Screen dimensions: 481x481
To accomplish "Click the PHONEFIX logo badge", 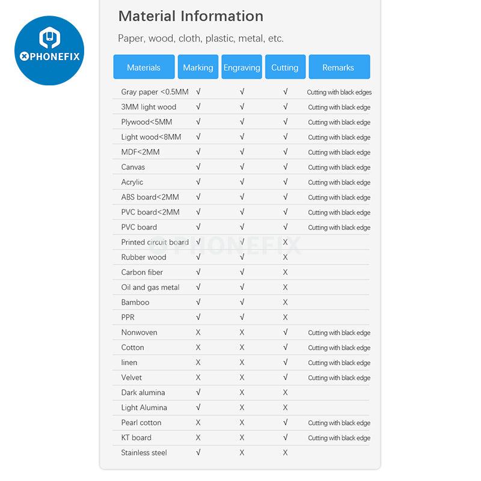I will tap(49, 51).
